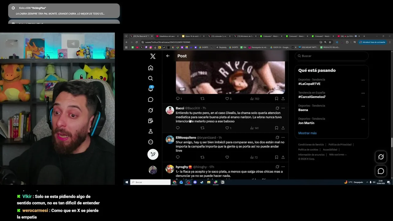Open more menu on Bacci's reply
This screenshot has height=221, width=393.
283,108
